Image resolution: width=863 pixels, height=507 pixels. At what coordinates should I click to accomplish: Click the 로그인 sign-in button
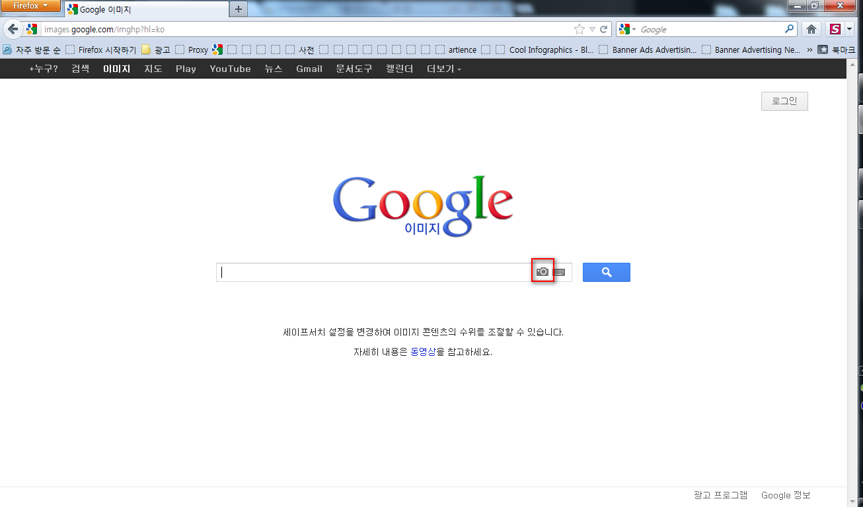tap(784, 101)
